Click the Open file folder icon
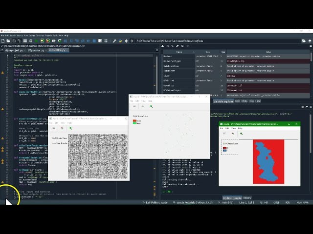This screenshot has height=234, width=313. 8,41
